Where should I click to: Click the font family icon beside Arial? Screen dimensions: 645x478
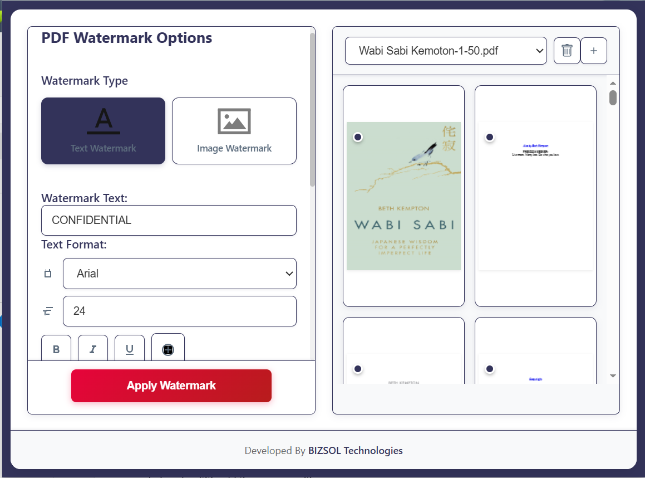point(48,274)
